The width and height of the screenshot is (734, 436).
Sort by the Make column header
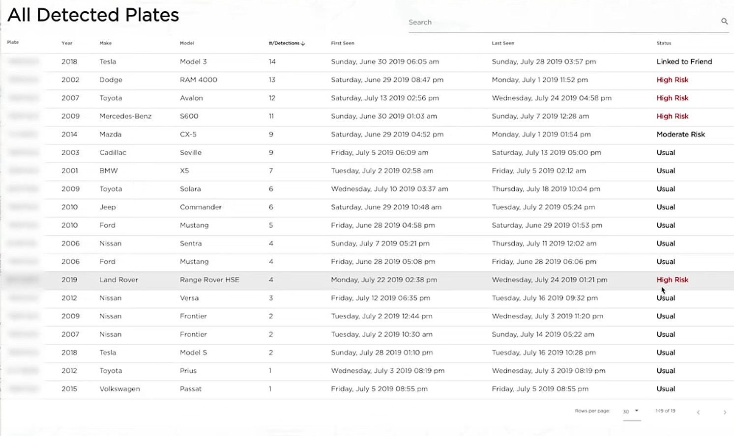[105, 43]
